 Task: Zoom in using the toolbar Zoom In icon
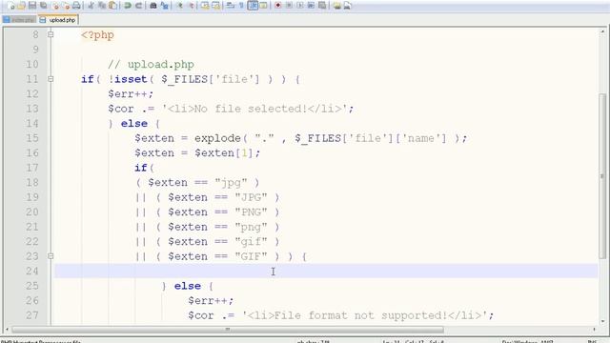(x=180, y=6)
